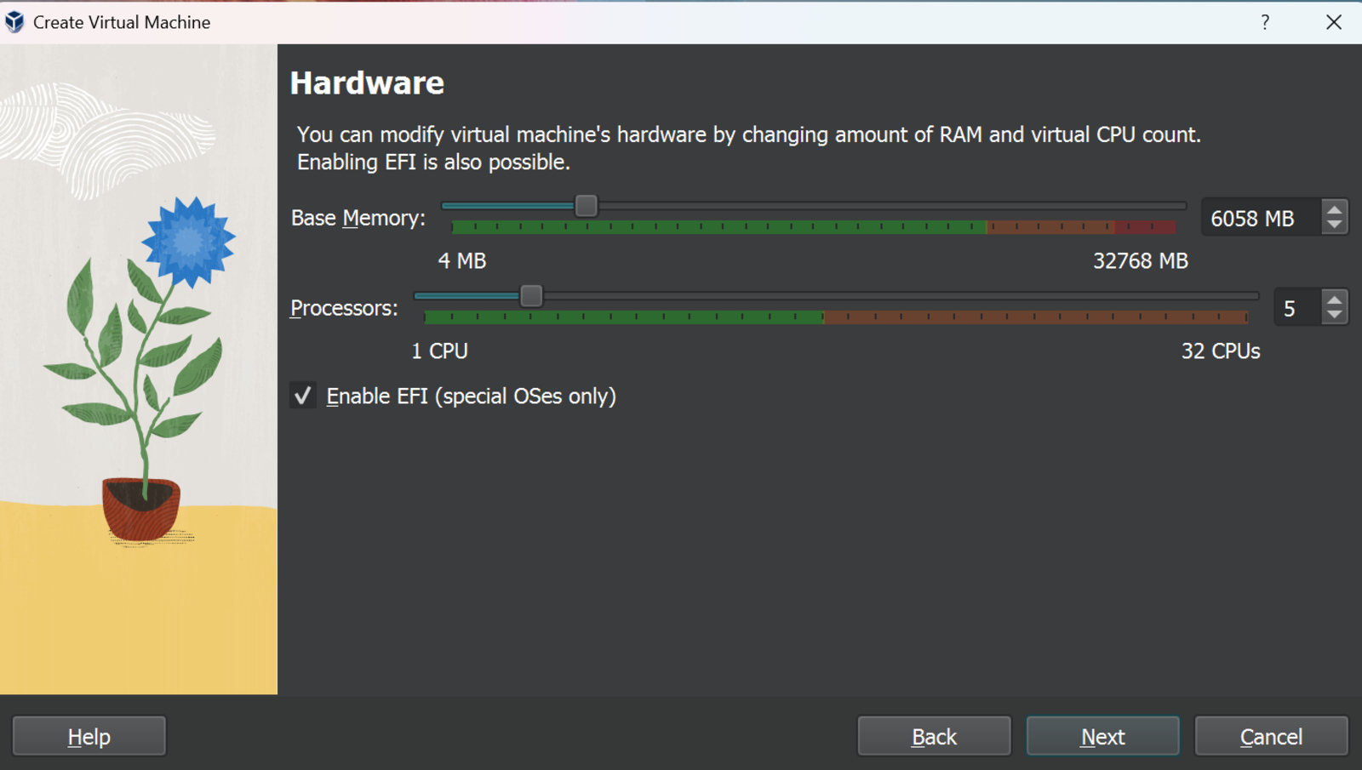Click the memory spin box up arrow

pyautogui.click(x=1336, y=208)
